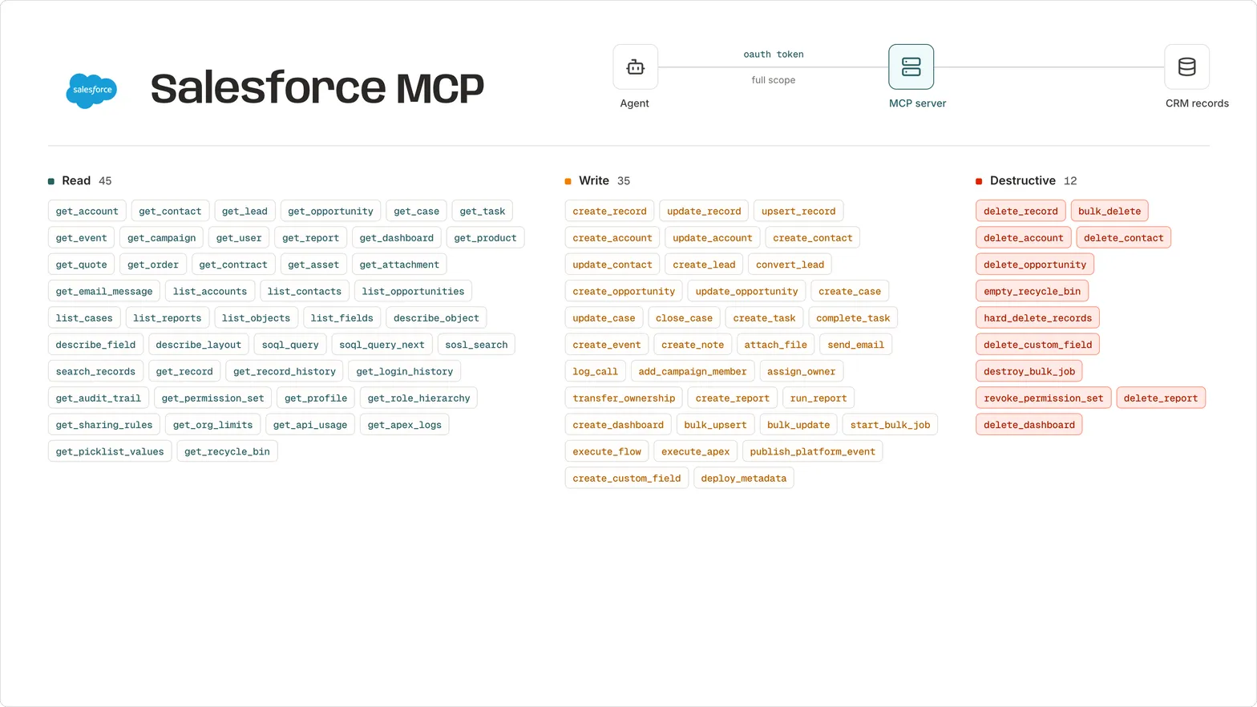Click the get_login_history chip
1257x707 pixels.
405,371
